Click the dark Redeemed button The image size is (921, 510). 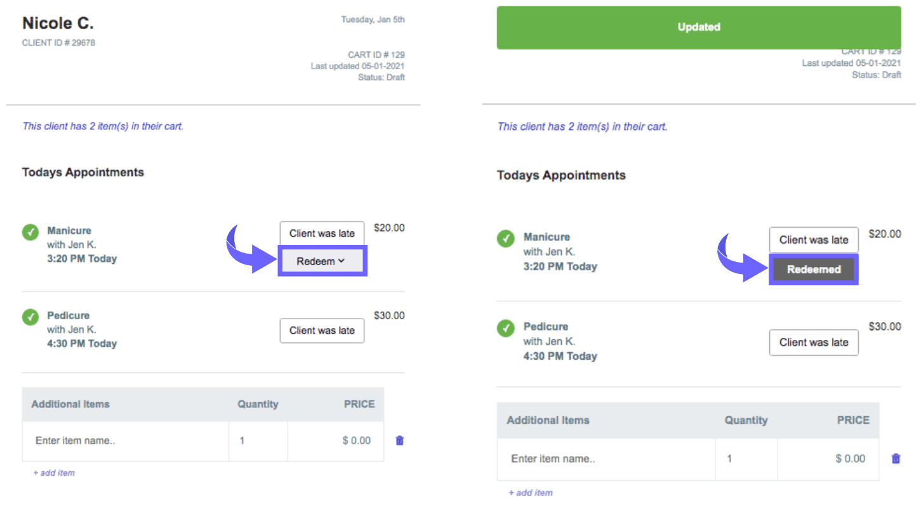pos(813,270)
